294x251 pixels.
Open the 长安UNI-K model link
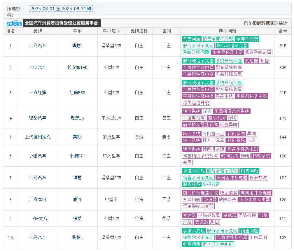pyautogui.click(x=77, y=67)
